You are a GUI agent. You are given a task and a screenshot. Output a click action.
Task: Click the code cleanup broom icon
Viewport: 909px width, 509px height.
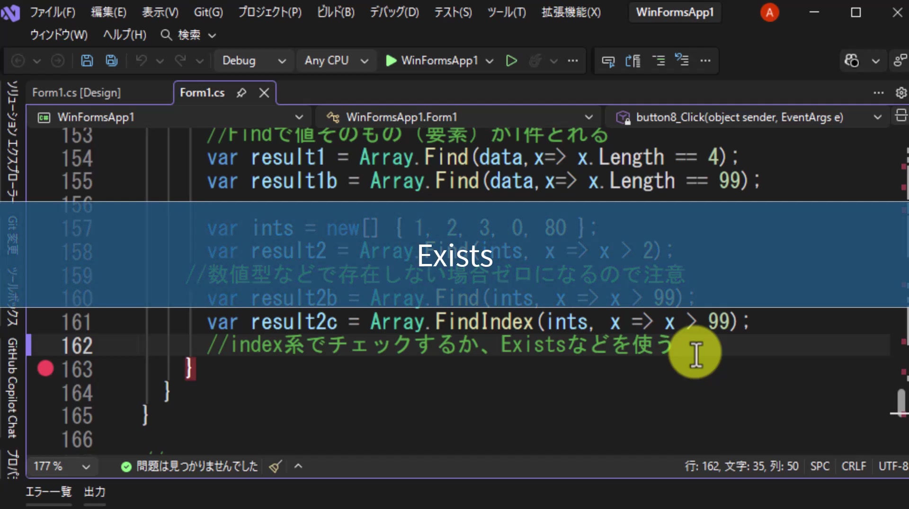click(276, 466)
